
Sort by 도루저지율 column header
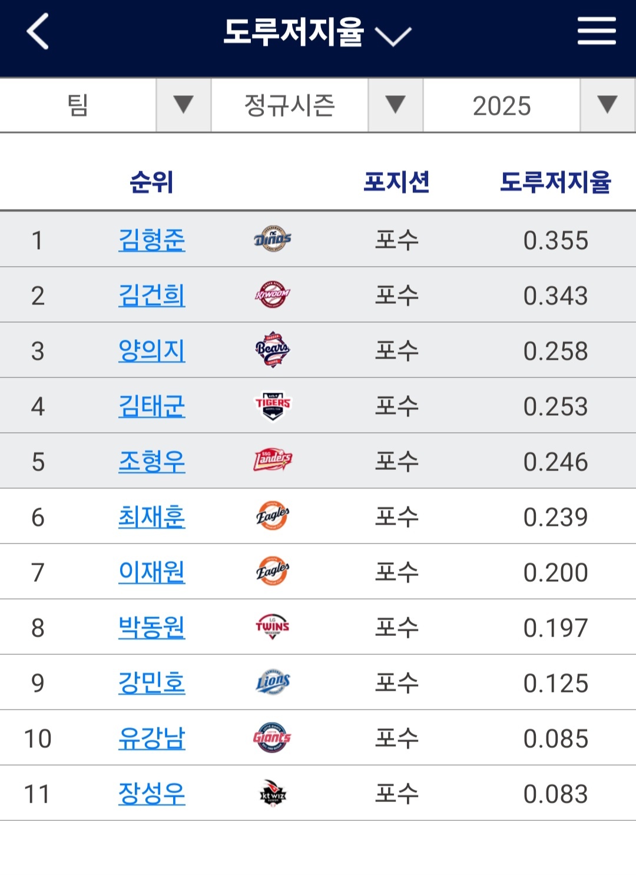tap(555, 182)
